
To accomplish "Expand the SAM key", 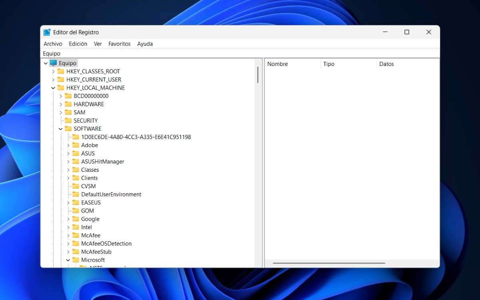I will 61,112.
